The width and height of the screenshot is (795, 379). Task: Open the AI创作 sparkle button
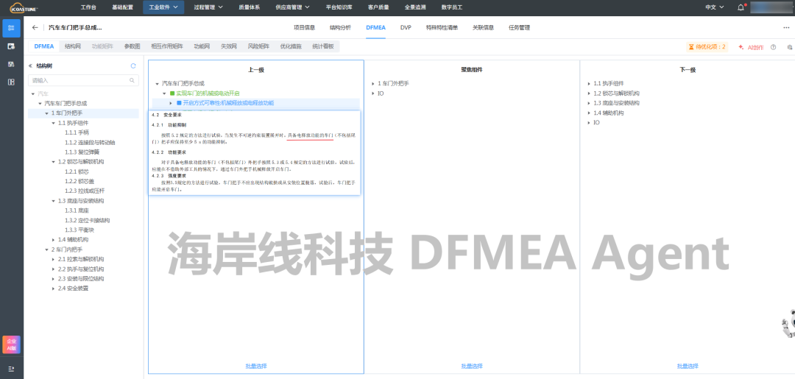tap(751, 46)
